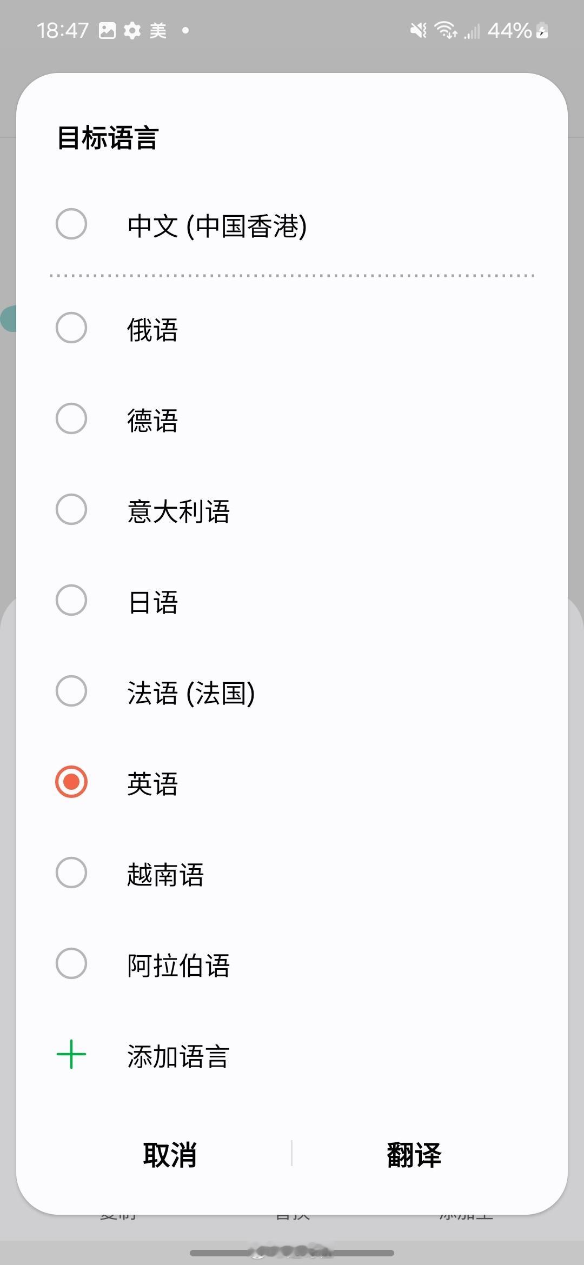Tap the battery icon in status bar
This screenshot has height=1265, width=584.
tap(542, 31)
